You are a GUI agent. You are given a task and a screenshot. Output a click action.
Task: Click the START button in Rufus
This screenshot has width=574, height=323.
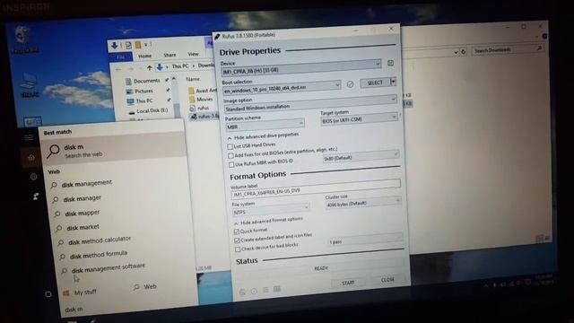click(x=348, y=283)
